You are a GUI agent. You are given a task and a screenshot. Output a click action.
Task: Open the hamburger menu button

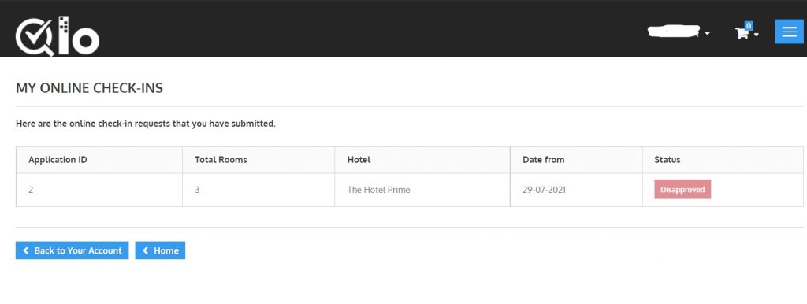789,32
